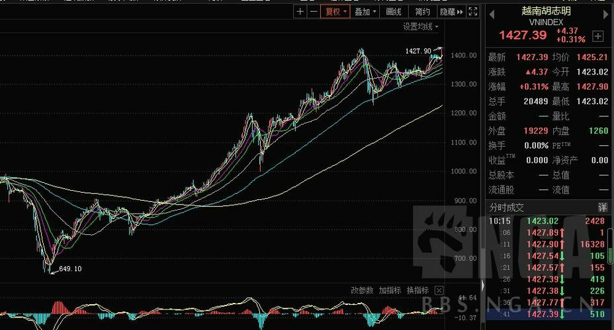Open 详 detailed trades list

(602, 207)
